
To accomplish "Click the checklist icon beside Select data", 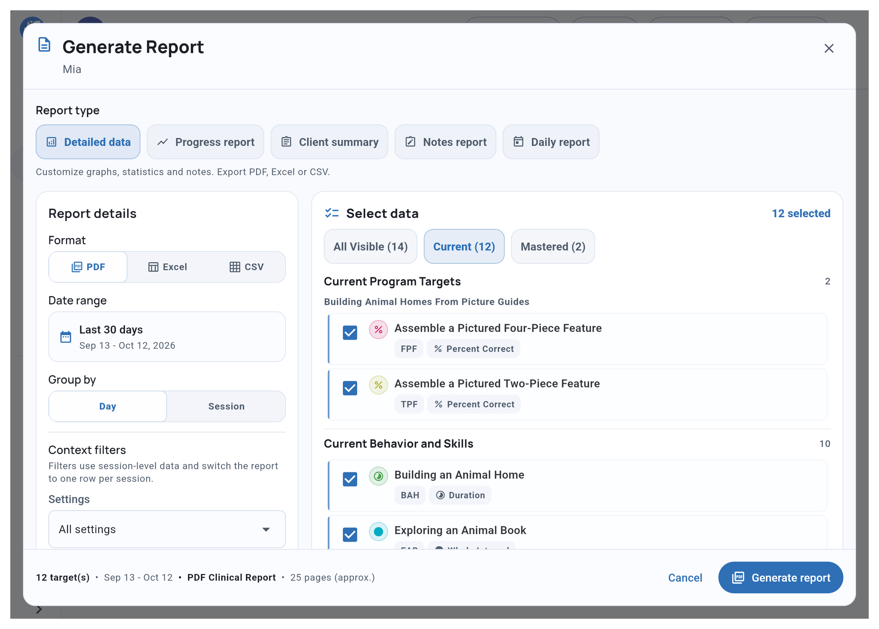I will pos(332,213).
